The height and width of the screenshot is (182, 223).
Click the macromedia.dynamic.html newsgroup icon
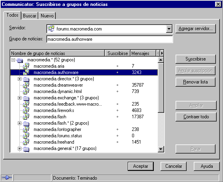click(26, 91)
